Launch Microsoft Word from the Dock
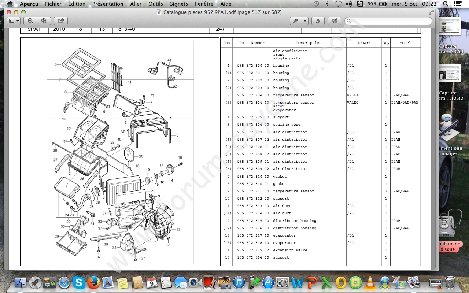The width and height of the screenshot is (469, 293). 297,282
